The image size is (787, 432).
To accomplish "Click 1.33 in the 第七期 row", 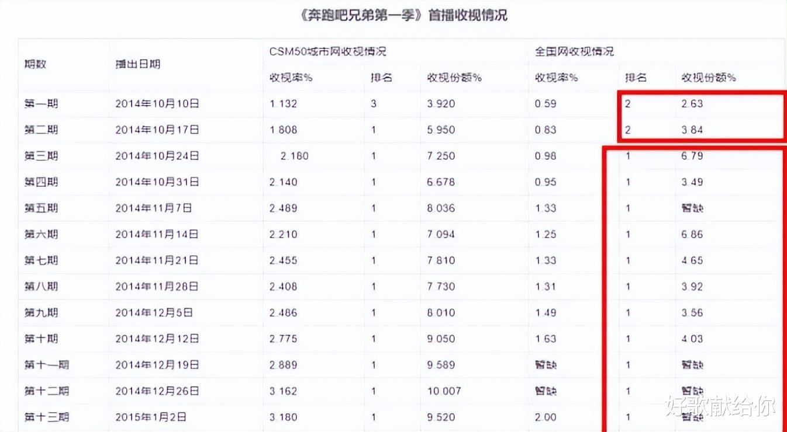I will (x=546, y=260).
